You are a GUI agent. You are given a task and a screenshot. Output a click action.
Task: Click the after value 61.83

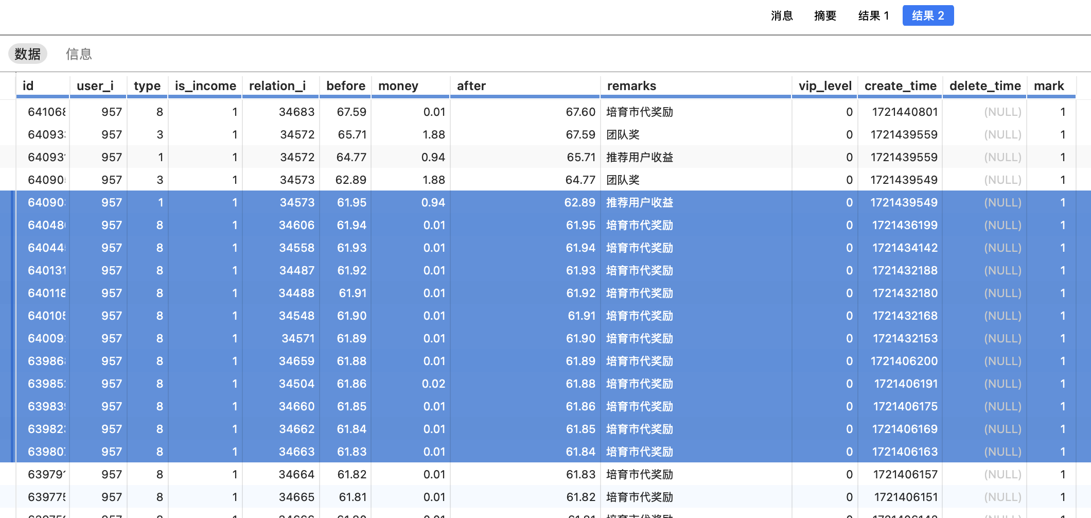[580, 475]
